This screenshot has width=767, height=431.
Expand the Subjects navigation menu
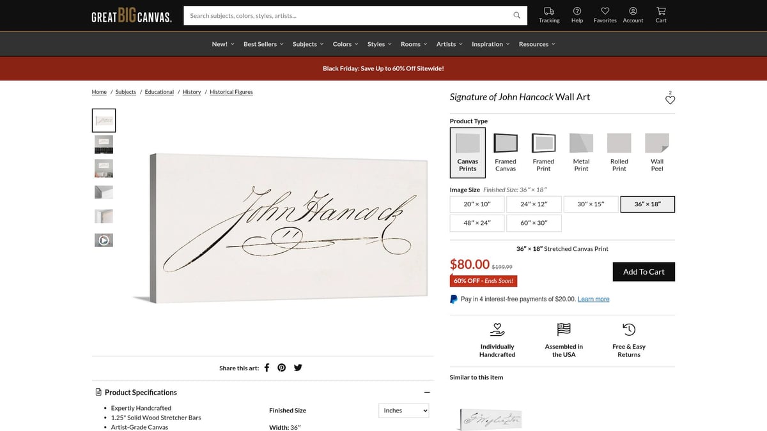pyautogui.click(x=308, y=44)
